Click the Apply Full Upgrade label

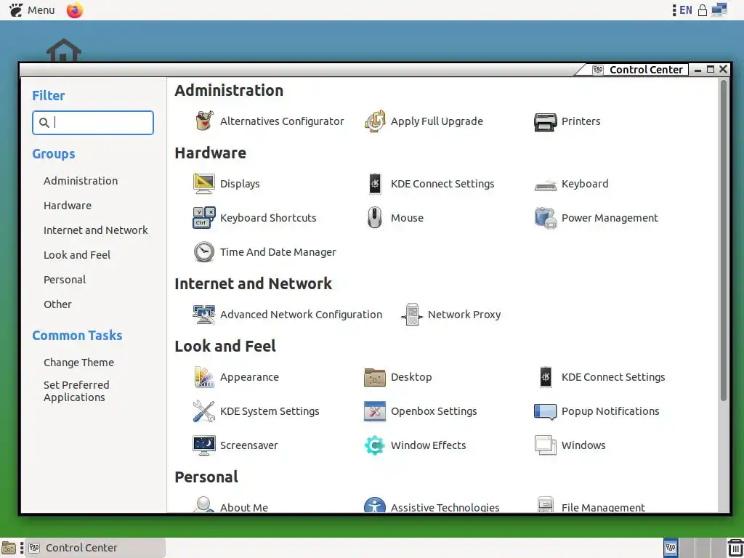coord(437,121)
